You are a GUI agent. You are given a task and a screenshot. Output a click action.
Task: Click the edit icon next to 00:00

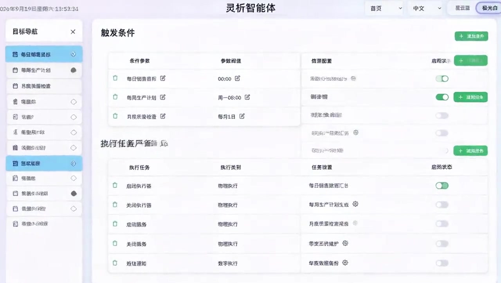237,78
